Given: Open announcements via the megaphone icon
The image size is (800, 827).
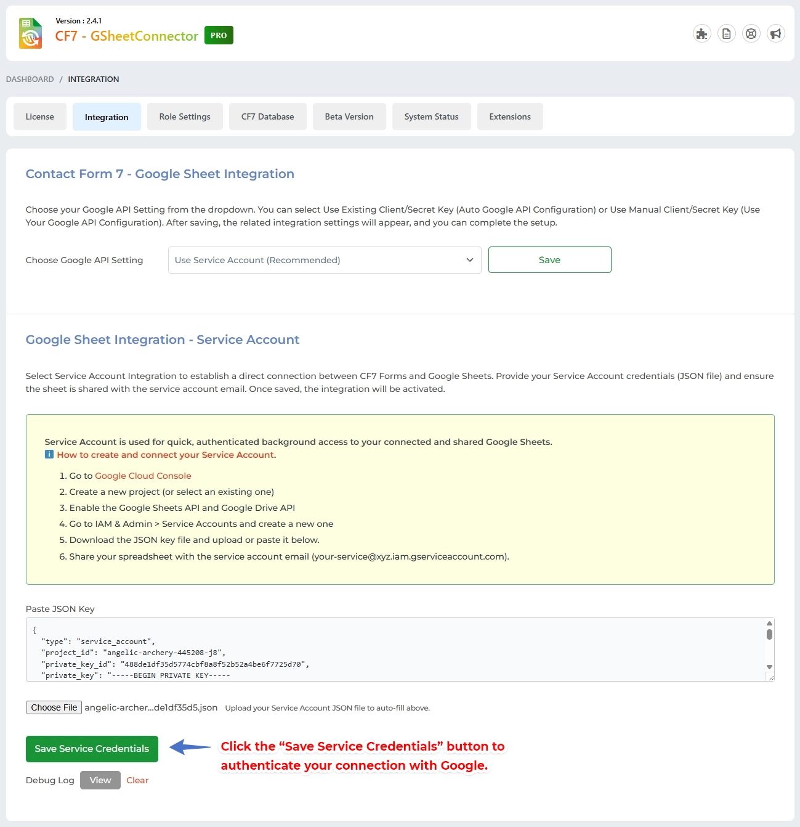Looking at the screenshot, I should (775, 34).
